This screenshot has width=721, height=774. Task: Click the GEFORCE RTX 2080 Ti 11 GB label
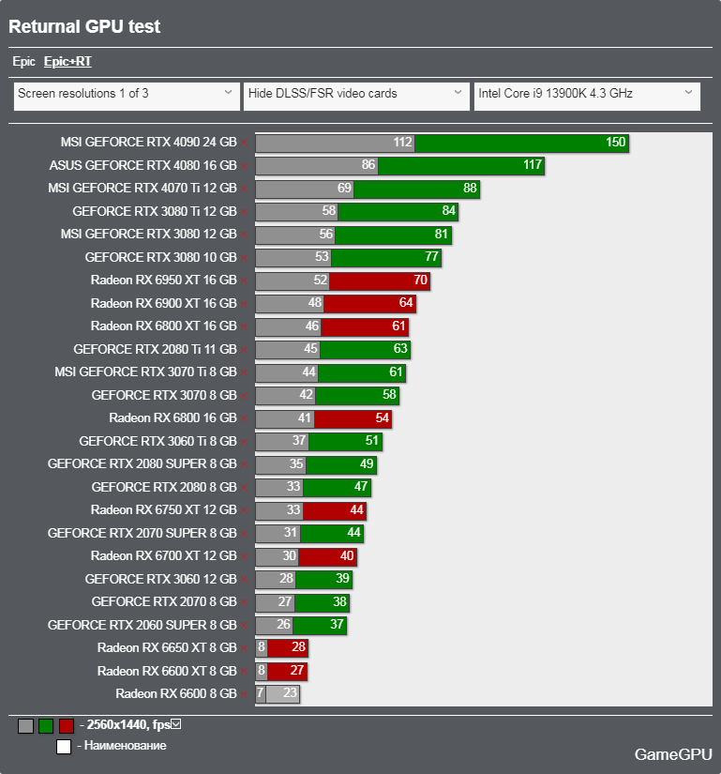coord(155,349)
